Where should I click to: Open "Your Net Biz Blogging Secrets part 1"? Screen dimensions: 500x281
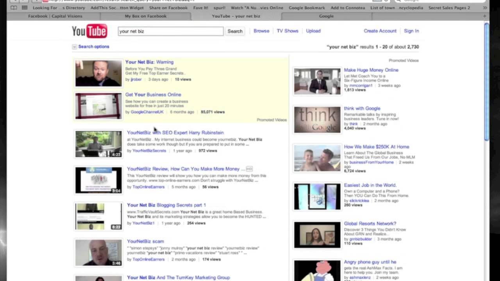pos(166,205)
